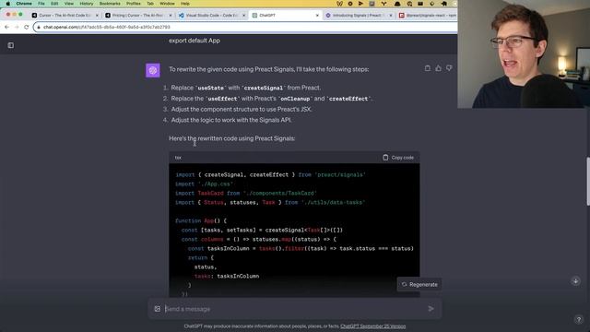Open the Tab menu
The height and width of the screenshot is (332, 590).
[x=150, y=4]
